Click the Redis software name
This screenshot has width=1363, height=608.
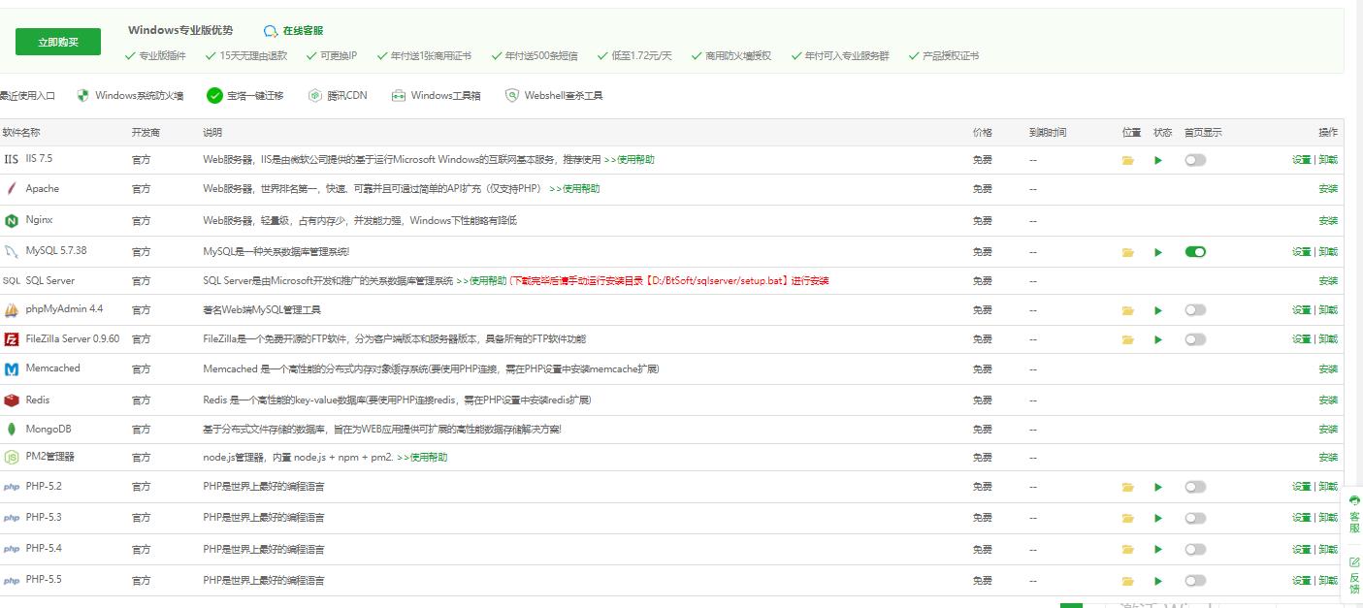pyautogui.click(x=38, y=400)
